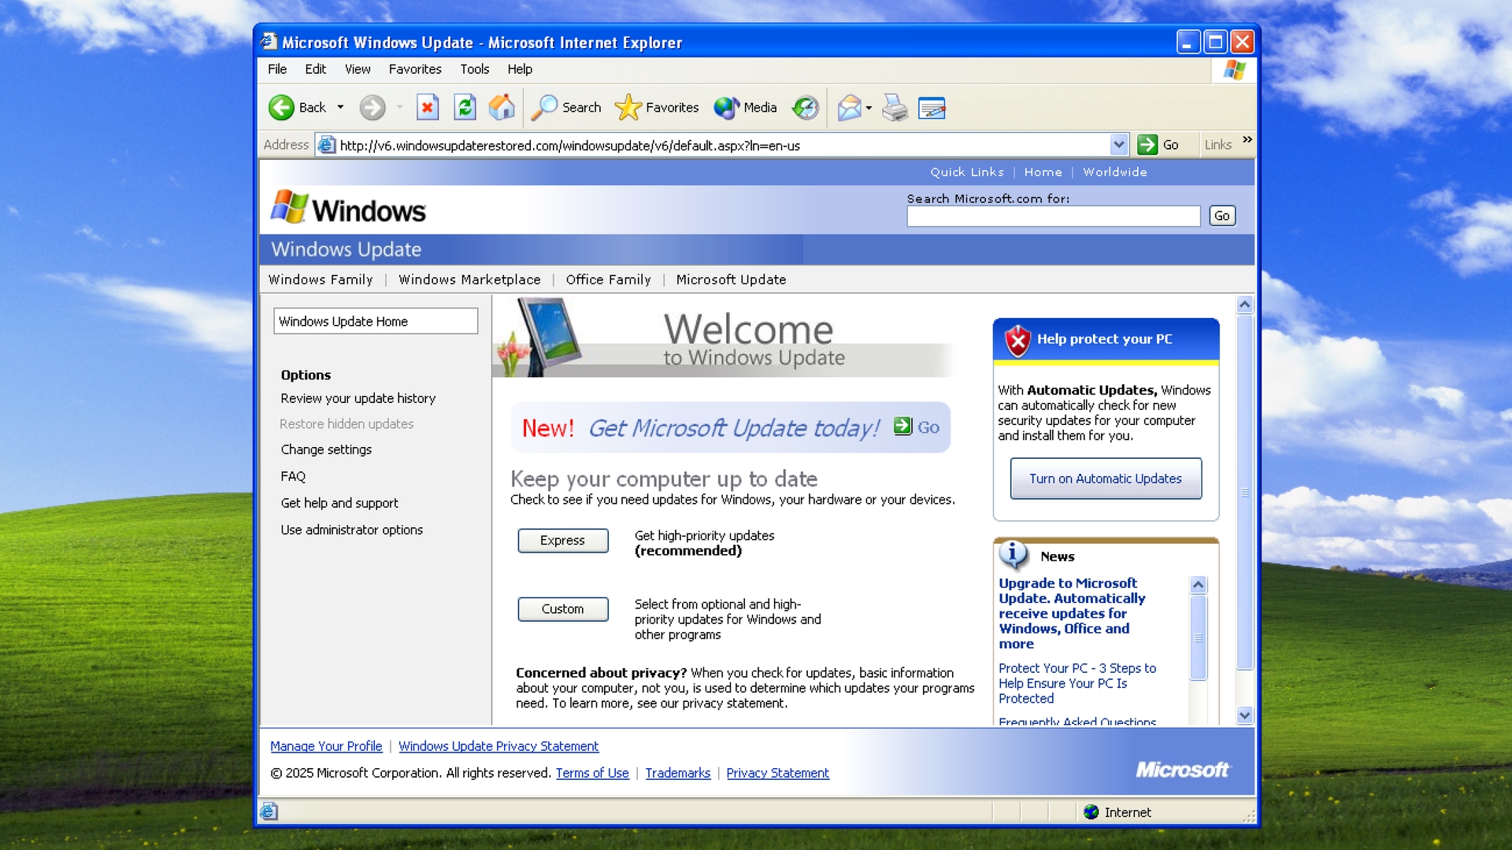Click the Media icon in the toolbar
Image resolution: width=1512 pixels, height=850 pixels.
727,108
